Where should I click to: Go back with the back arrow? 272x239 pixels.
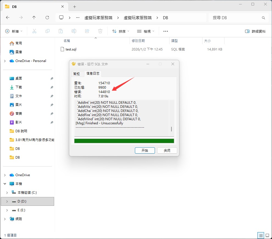8,18
